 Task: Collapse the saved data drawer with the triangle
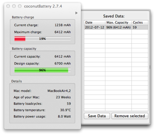[x=76, y=13]
